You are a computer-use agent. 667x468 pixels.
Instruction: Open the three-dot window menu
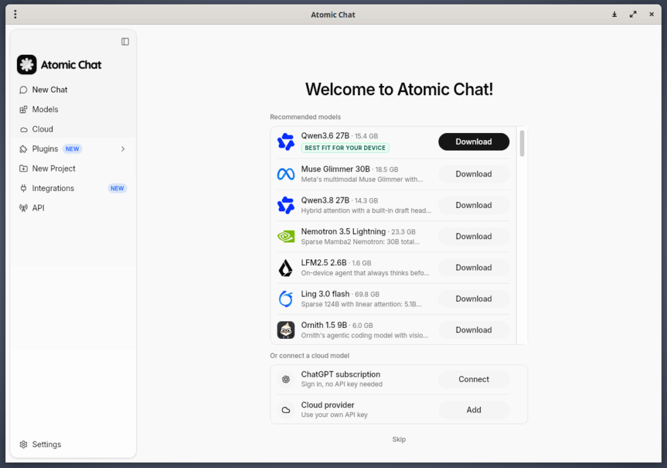[16, 14]
